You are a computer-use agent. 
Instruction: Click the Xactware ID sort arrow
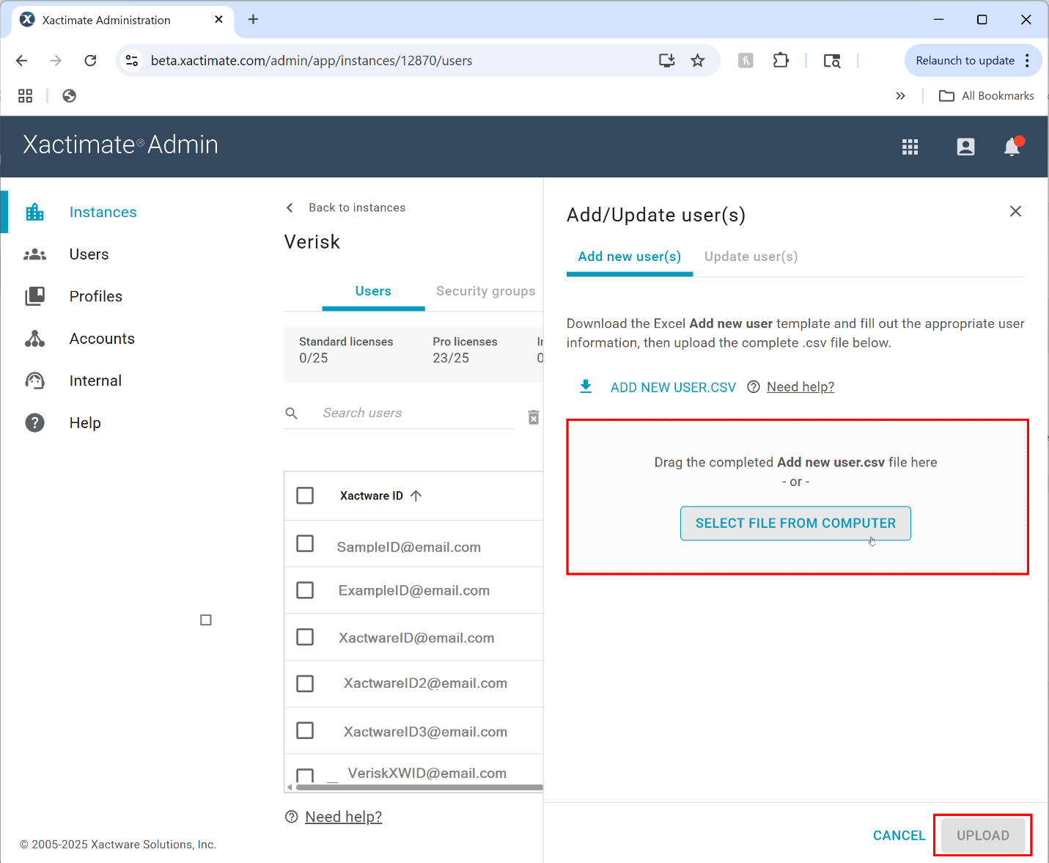[x=416, y=496]
